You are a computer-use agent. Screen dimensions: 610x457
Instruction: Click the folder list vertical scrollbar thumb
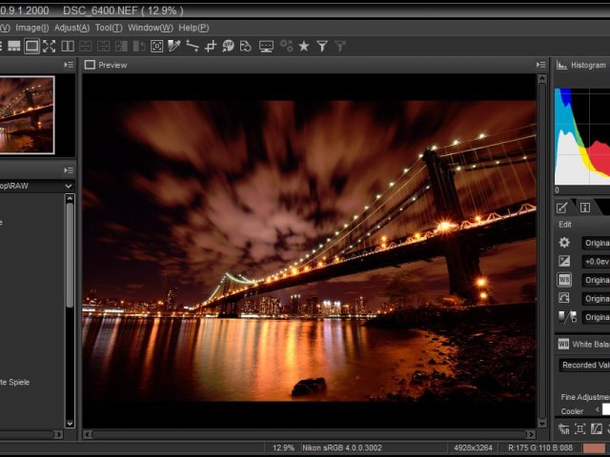click(x=70, y=255)
